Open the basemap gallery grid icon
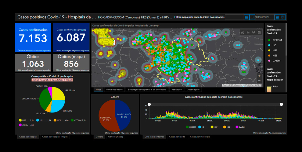The height and width of the screenshot is (152, 302). [259, 32]
